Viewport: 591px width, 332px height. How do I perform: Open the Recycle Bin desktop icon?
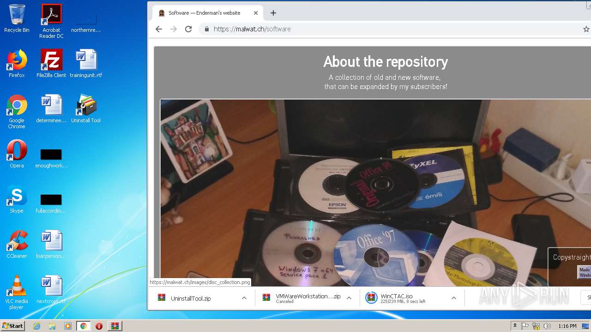click(17, 18)
